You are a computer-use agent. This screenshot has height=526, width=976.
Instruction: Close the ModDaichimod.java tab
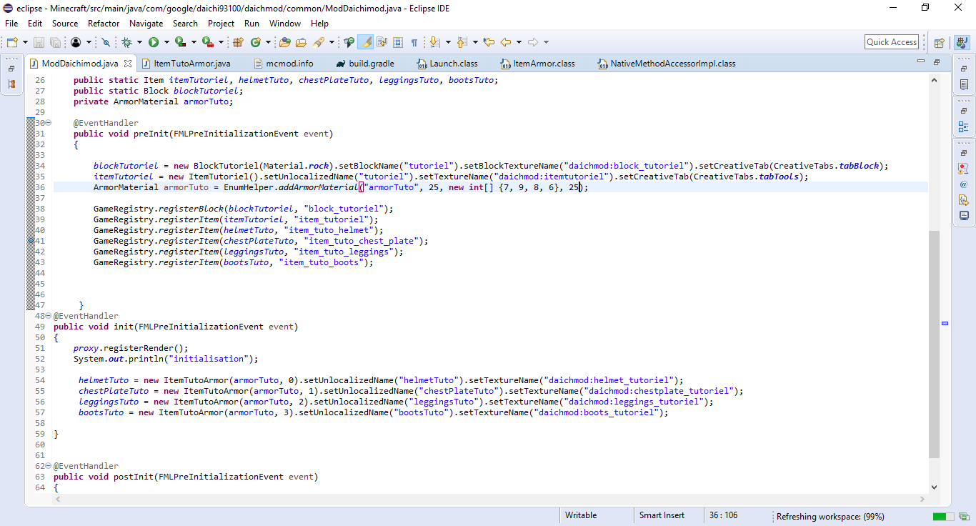click(x=128, y=64)
